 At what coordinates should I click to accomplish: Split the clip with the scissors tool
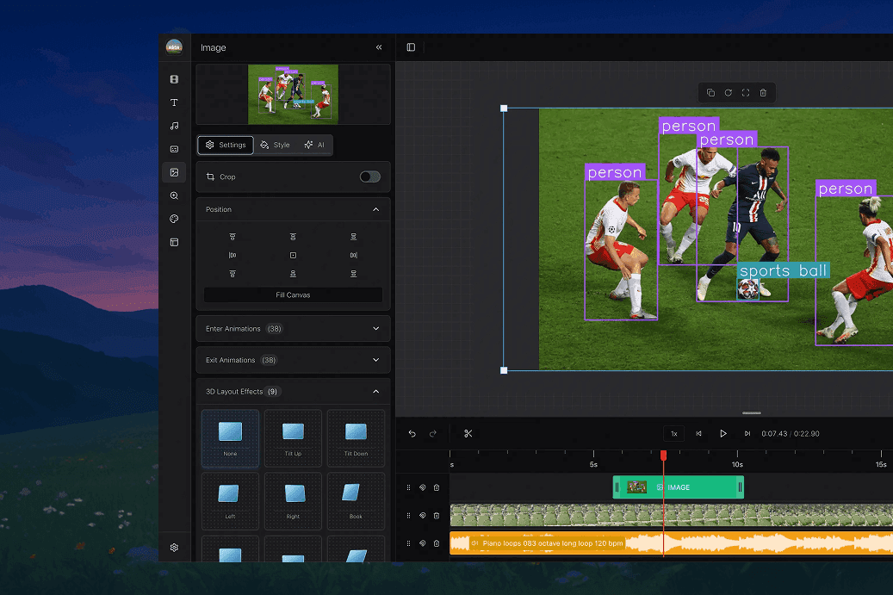pos(468,434)
